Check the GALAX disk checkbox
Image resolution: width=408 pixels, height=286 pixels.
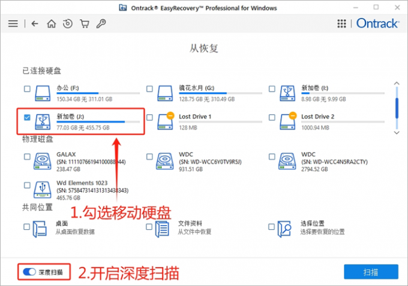pos(27,157)
